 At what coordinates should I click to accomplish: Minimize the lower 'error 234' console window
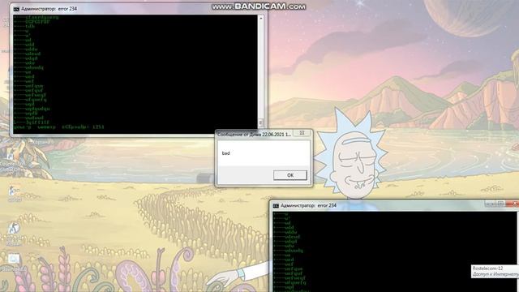click(x=491, y=204)
